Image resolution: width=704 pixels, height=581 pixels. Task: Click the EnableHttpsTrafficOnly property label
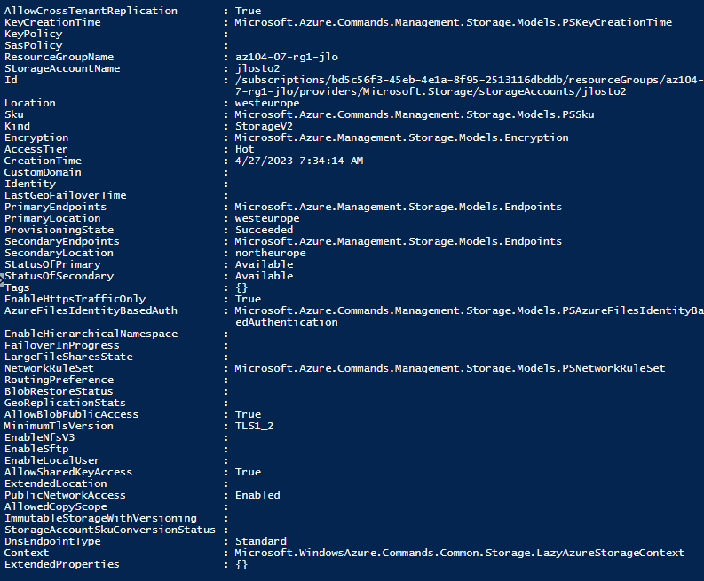coord(75,299)
